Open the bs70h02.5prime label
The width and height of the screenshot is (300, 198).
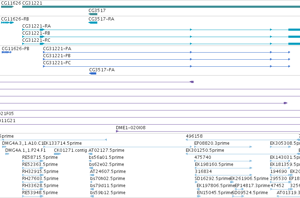point(108,179)
